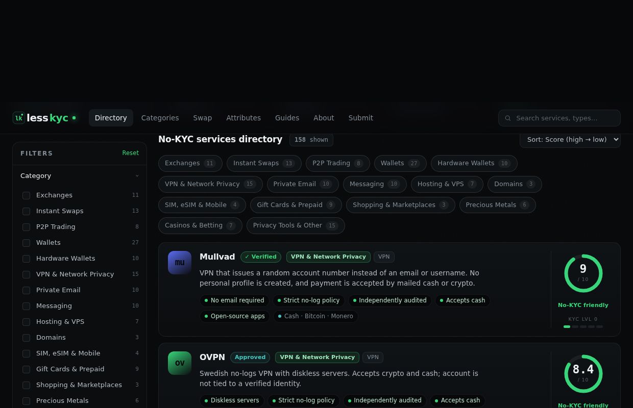Reset all filters
The width and height of the screenshot is (633, 408).
coord(130,153)
